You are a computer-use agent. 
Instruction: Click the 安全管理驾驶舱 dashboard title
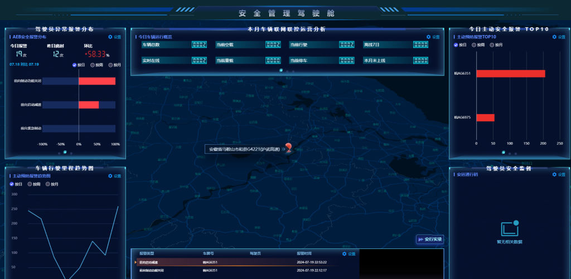(287, 13)
